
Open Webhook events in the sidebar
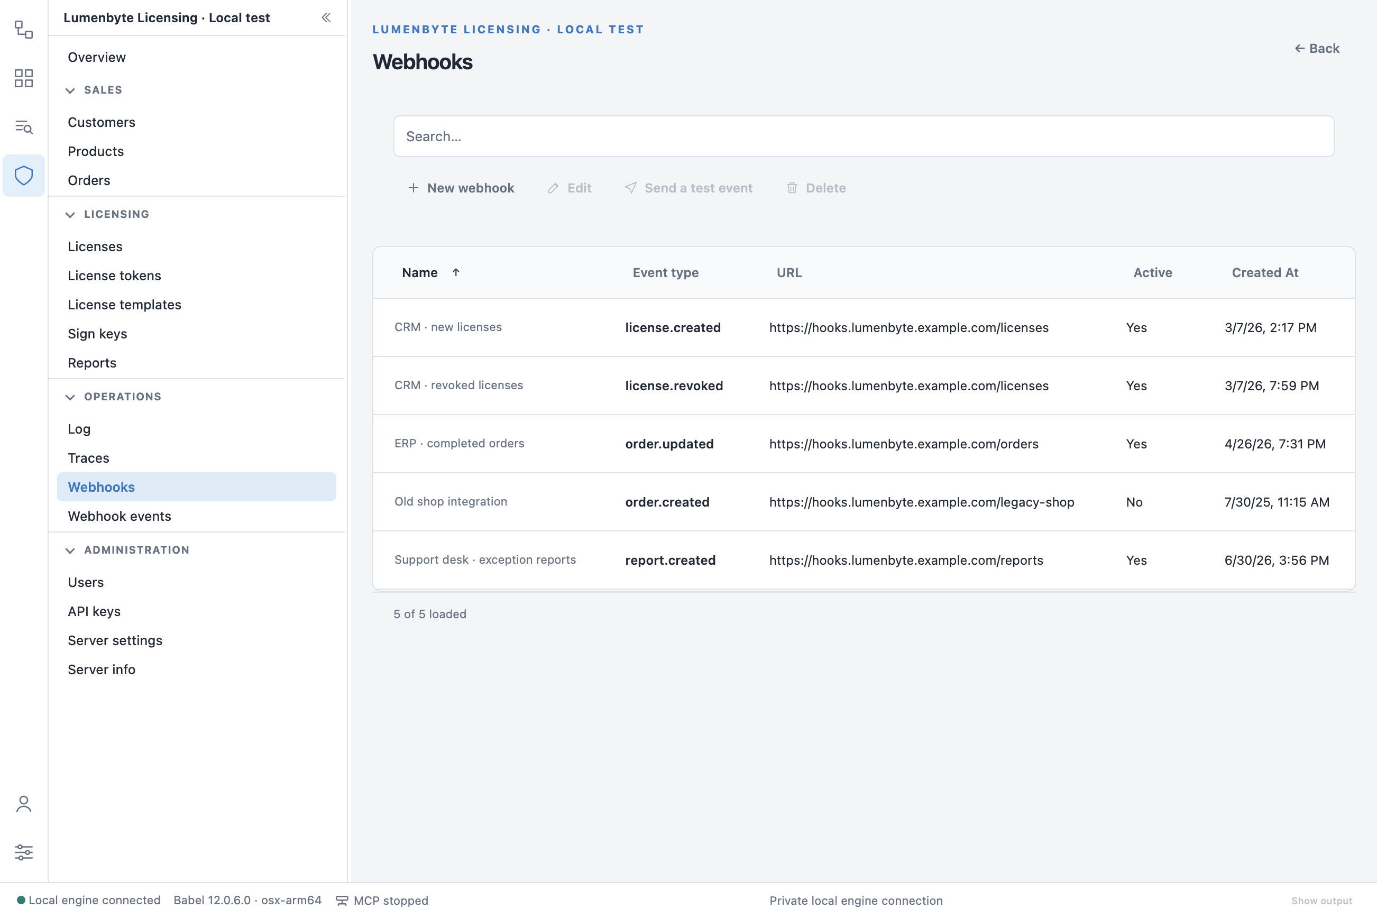point(120,516)
